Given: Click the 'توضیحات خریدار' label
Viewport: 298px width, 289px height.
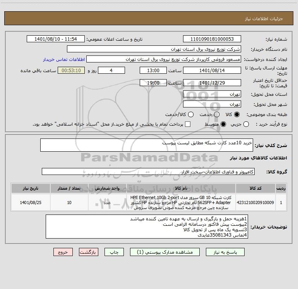Looking at the screenshot, I should coord(269,227).
